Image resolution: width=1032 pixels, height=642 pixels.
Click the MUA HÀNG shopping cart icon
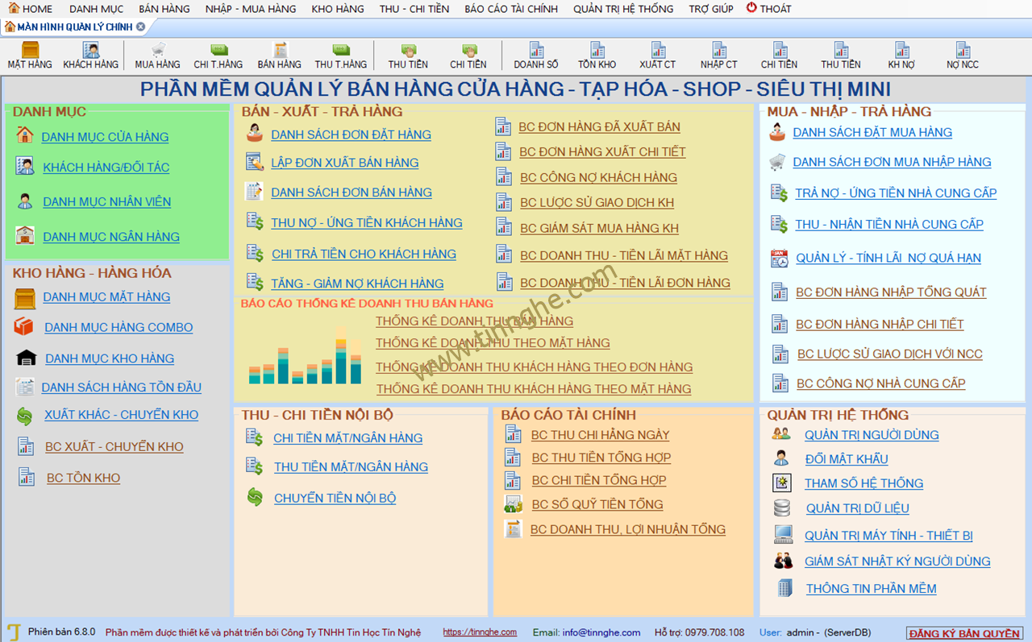[x=157, y=56]
